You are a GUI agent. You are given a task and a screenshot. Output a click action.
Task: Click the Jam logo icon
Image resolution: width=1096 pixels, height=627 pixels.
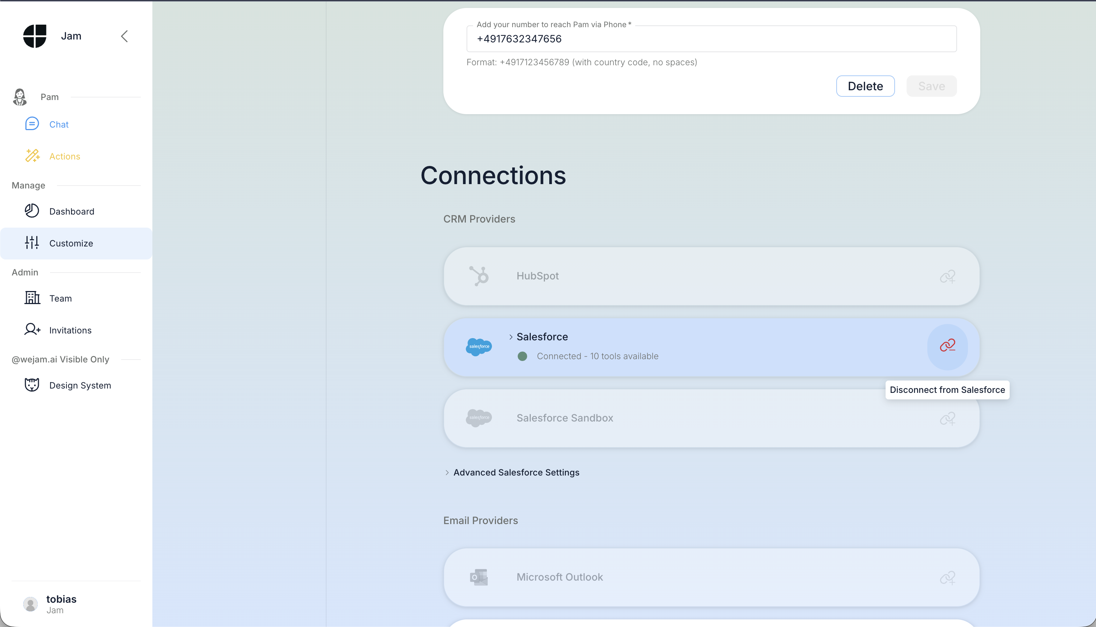(x=34, y=36)
